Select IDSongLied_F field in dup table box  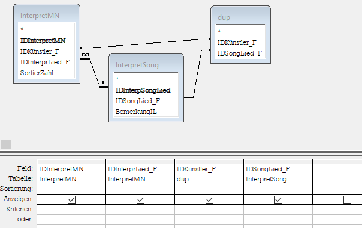(x=239, y=53)
